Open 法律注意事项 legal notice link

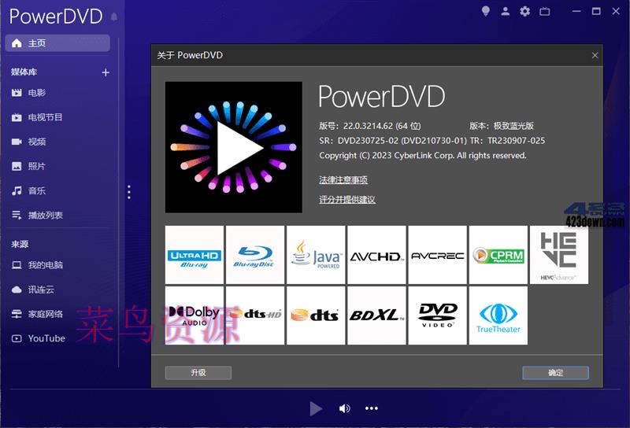click(x=343, y=180)
